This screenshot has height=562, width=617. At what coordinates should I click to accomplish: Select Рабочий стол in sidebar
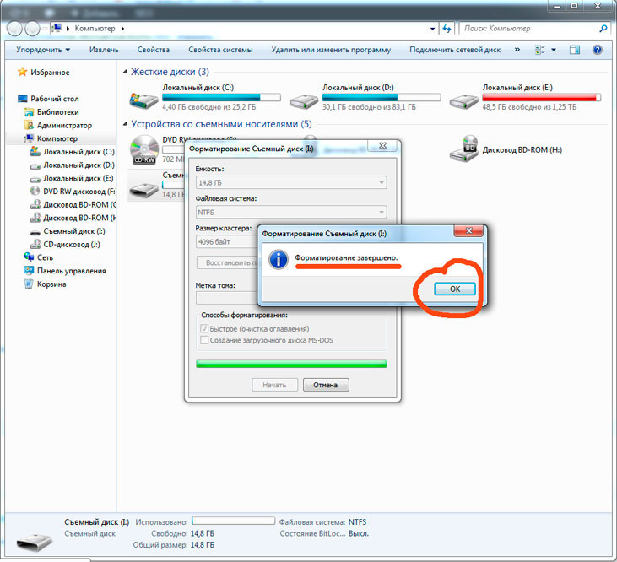55,99
